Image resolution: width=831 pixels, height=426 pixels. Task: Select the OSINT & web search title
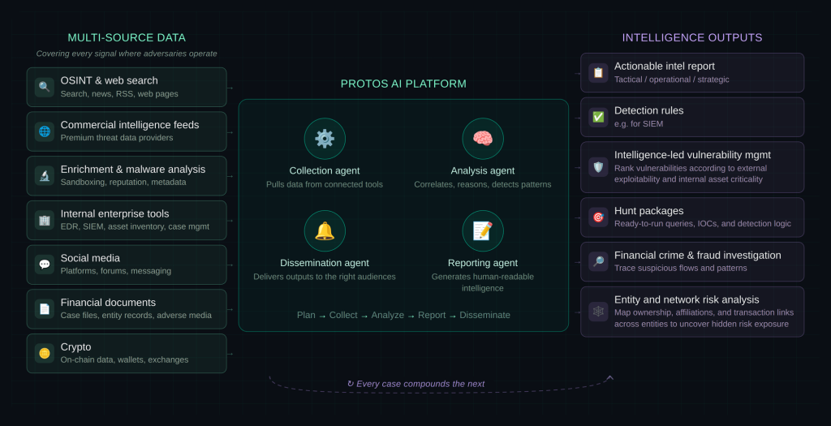coord(110,80)
